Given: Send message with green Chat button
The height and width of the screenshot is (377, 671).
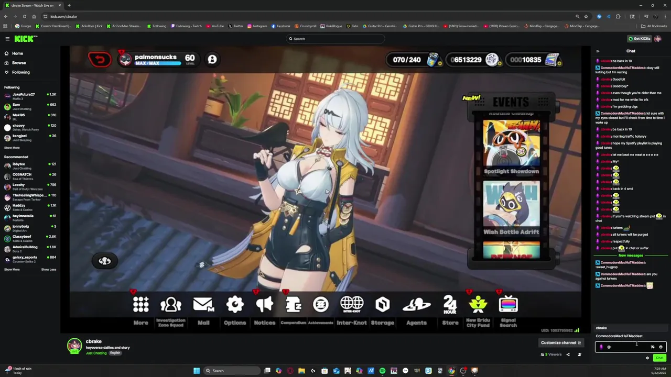Looking at the screenshot, I should (x=659, y=358).
